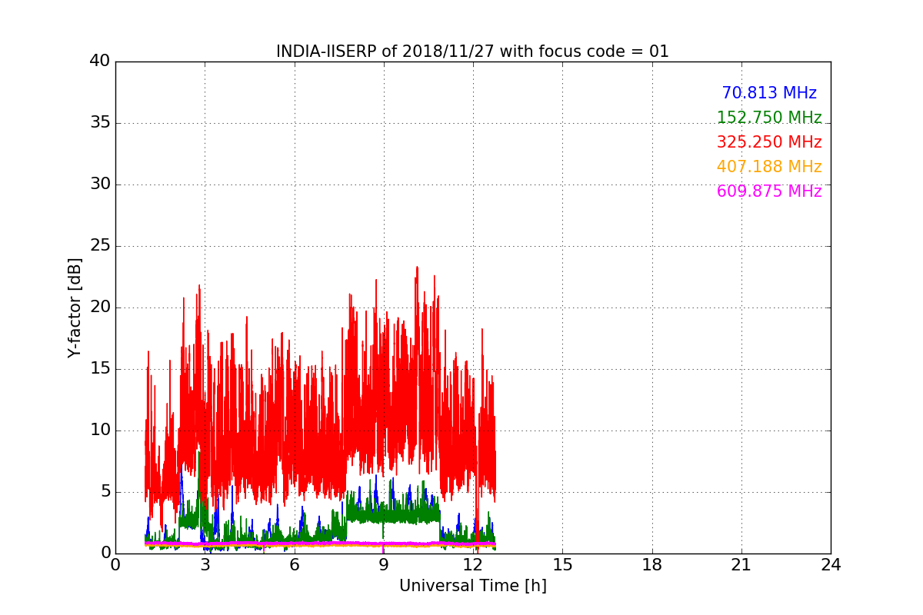The image size is (923, 615).
Task: Click the x-axis tick label 18
Action: coord(651,565)
